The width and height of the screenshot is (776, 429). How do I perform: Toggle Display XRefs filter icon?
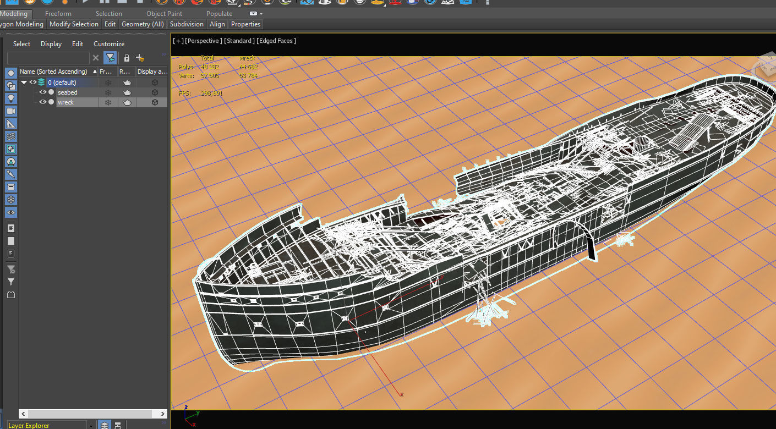(x=11, y=162)
